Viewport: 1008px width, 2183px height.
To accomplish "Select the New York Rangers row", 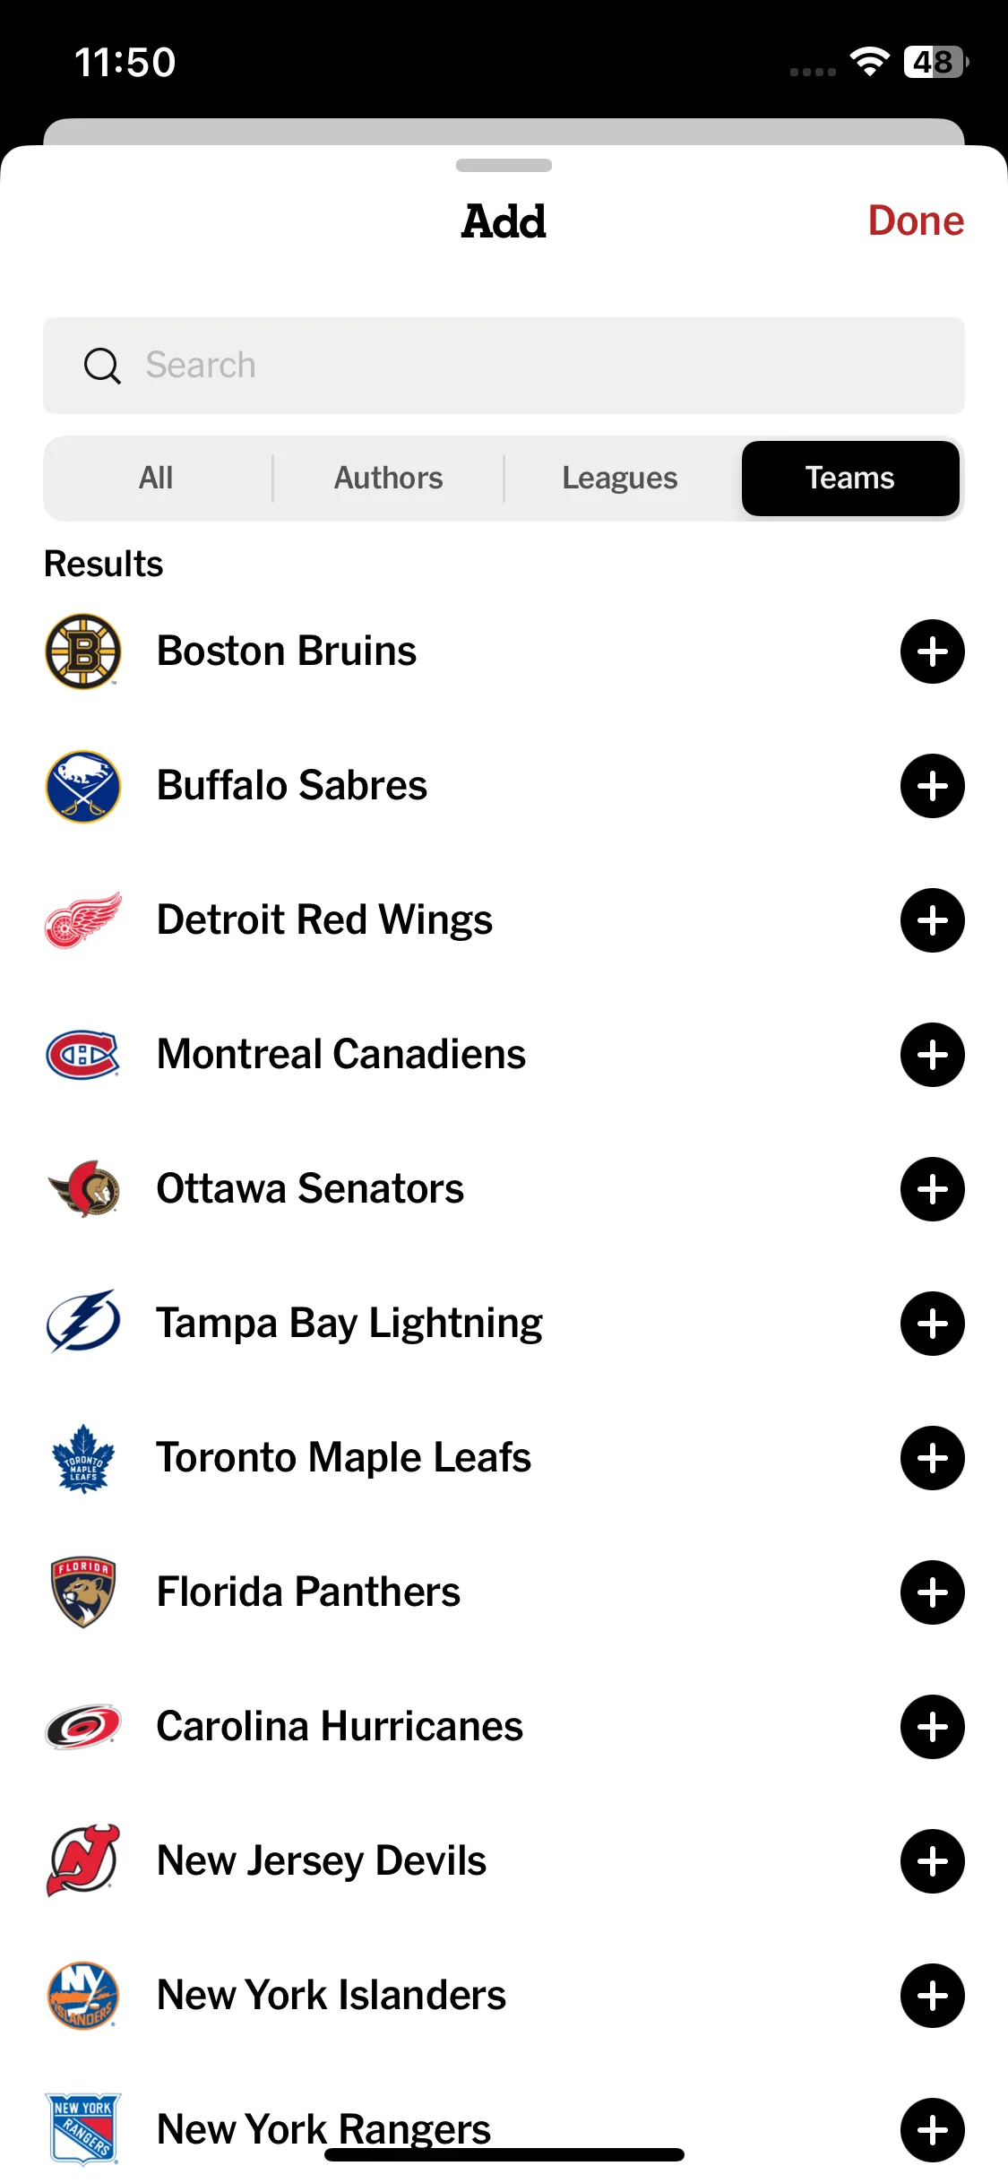I will pos(504,2130).
